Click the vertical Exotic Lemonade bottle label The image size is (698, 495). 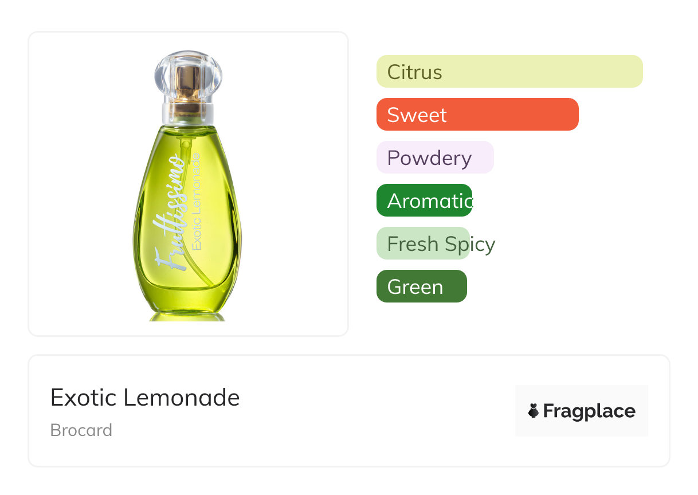pos(197,201)
